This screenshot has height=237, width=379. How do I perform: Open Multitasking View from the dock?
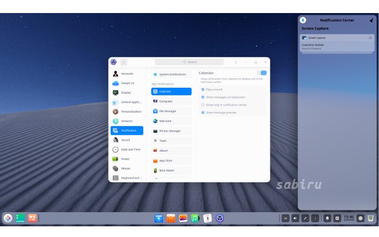[x=32, y=219]
